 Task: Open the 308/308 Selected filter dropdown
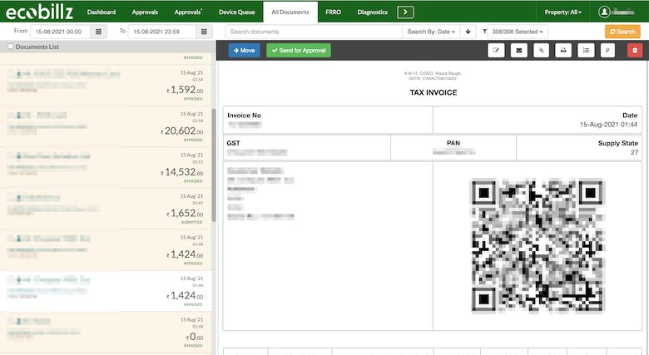517,32
